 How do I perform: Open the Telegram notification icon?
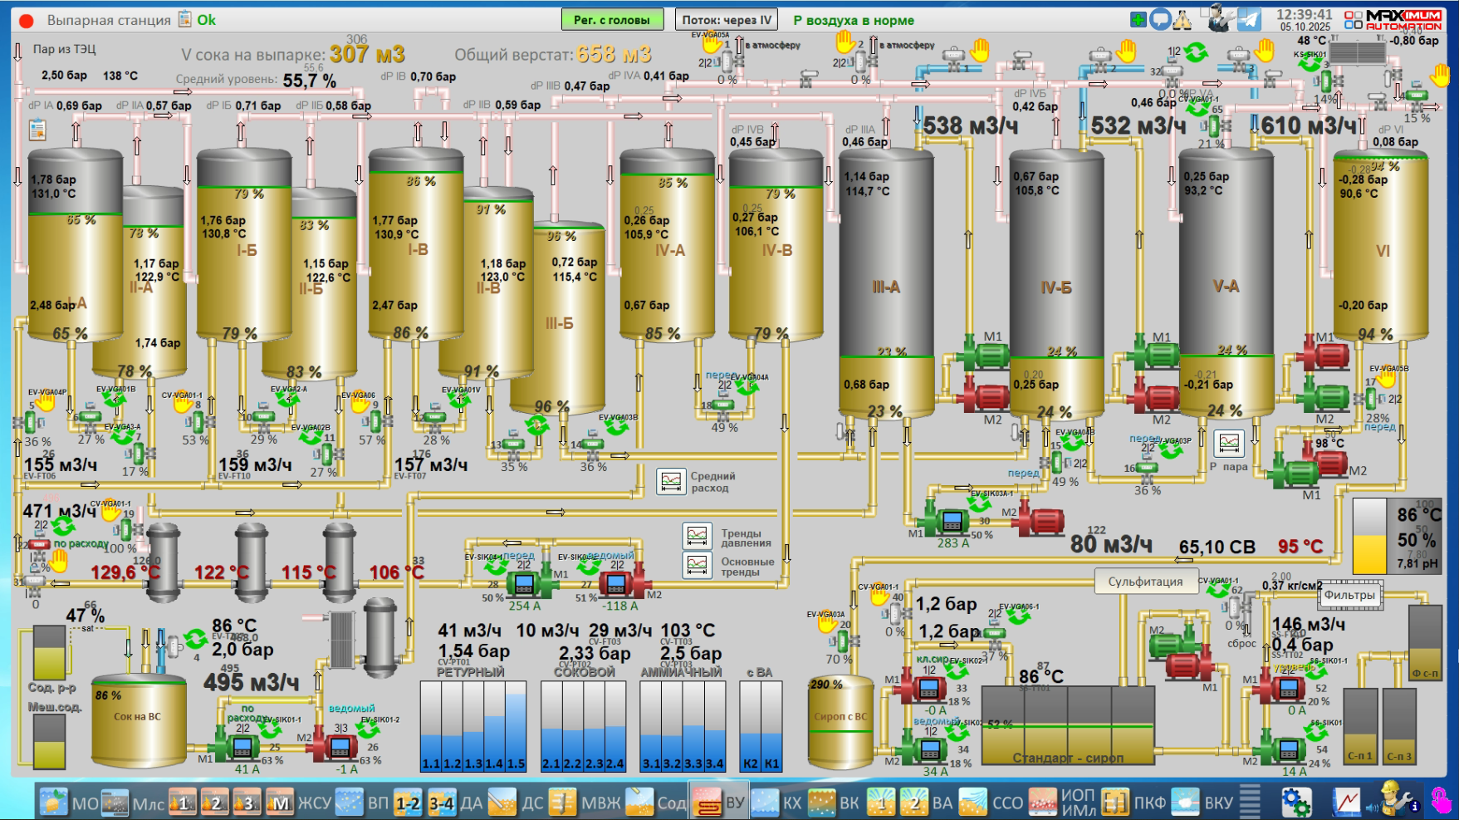[x=1249, y=20]
